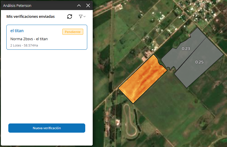Click the Análisis Peterson panel title

[17, 5]
